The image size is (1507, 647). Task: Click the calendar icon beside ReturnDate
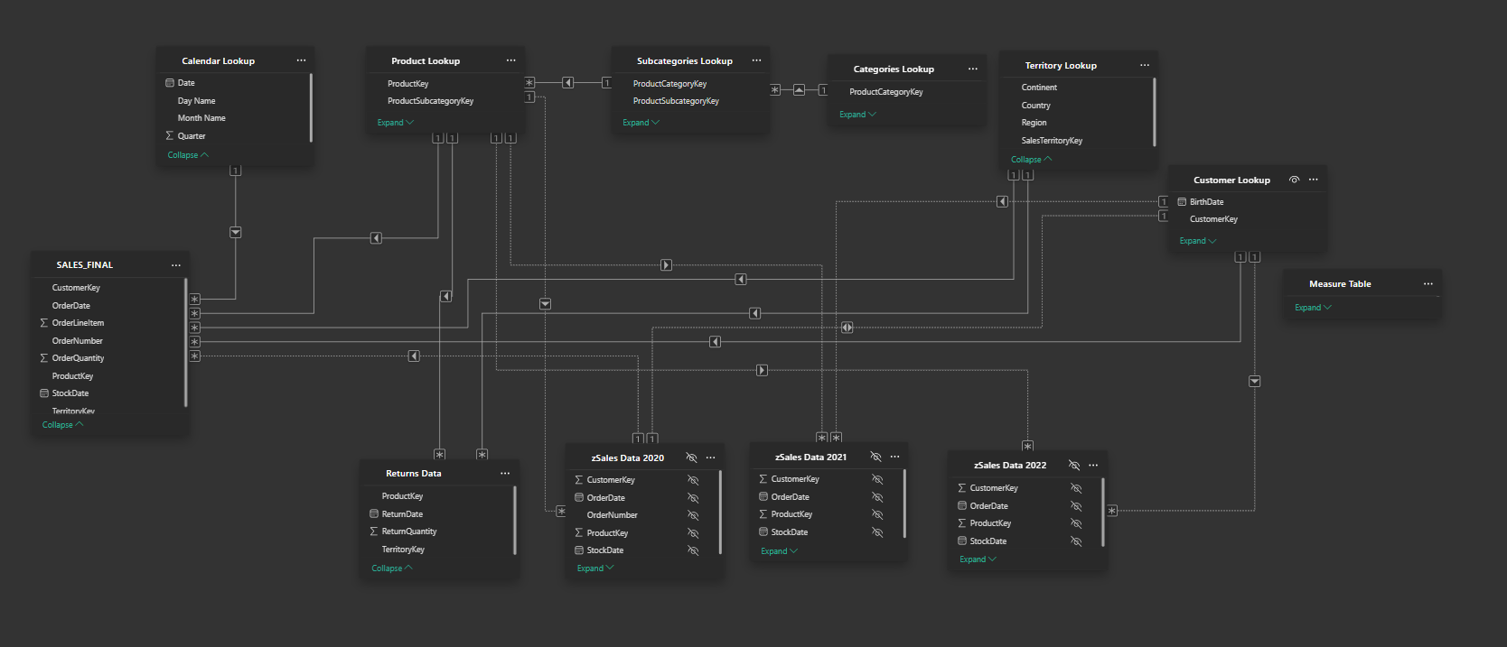click(x=373, y=513)
